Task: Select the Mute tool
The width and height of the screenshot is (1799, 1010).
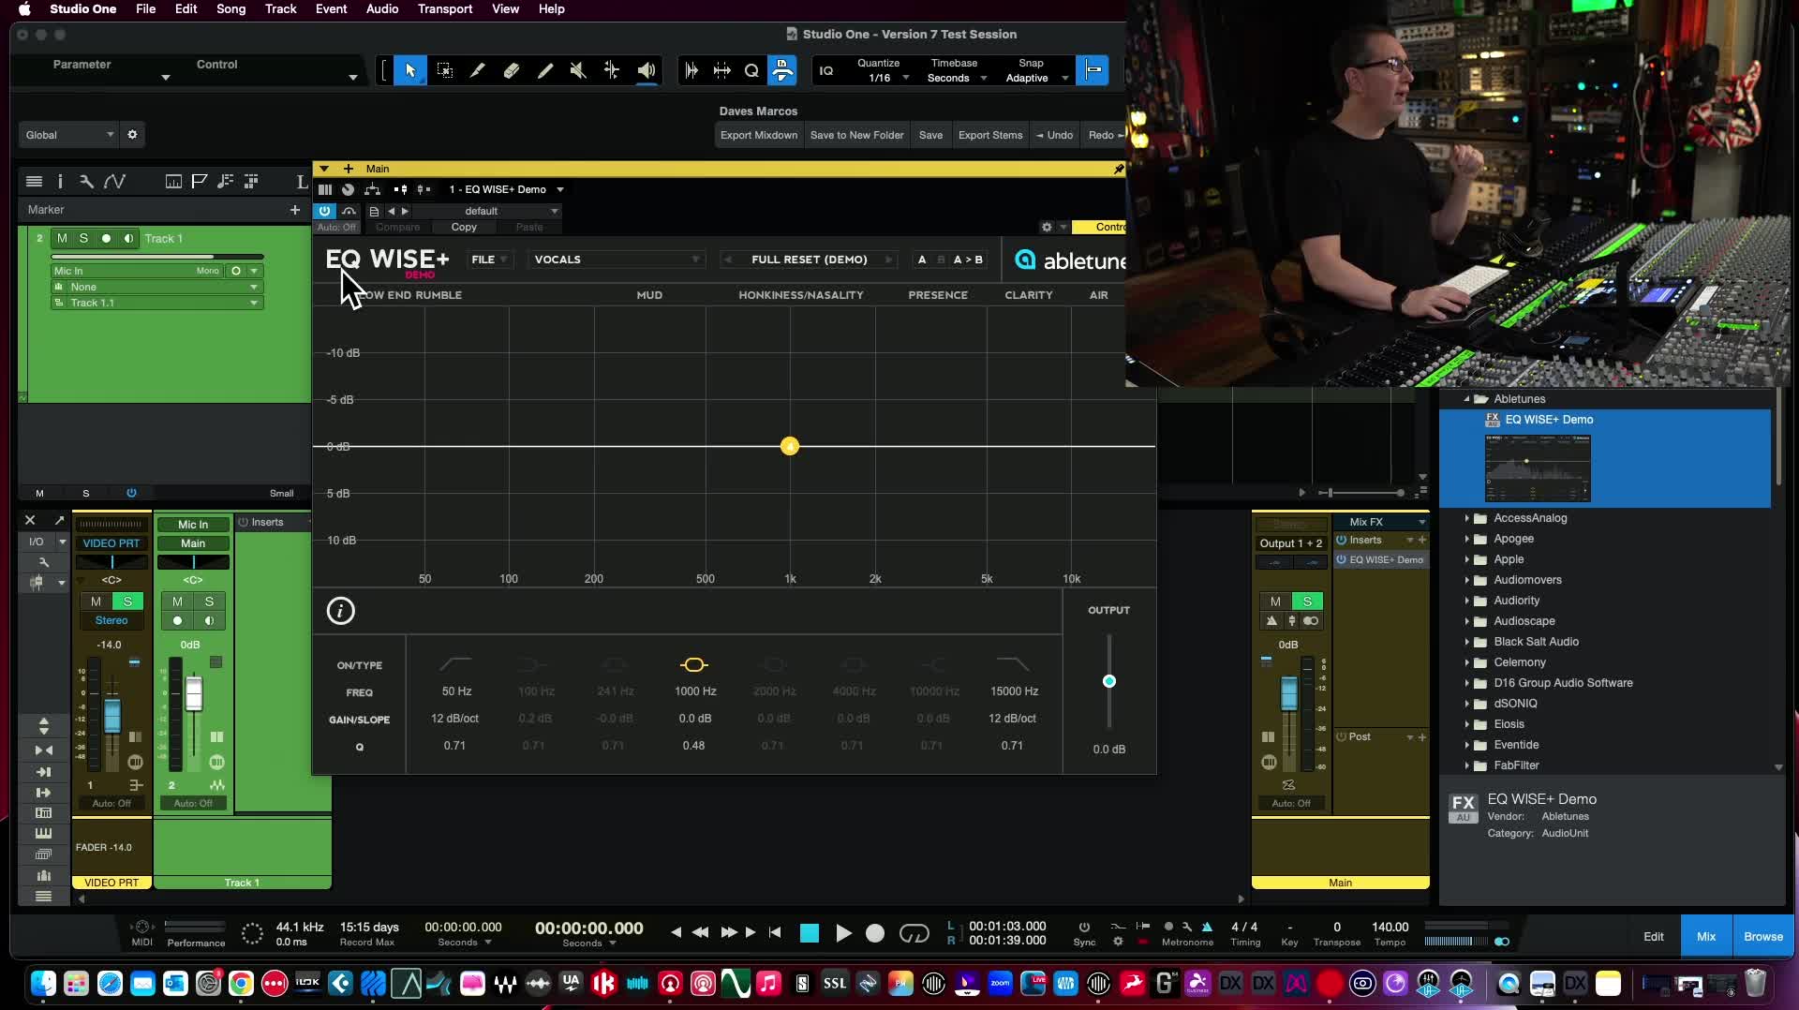Action: pyautogui.click(x=578, y=70)
